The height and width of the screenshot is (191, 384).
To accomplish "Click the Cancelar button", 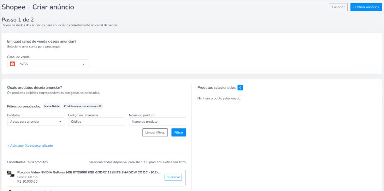I will pyautogui.click(x=338, y=7).
